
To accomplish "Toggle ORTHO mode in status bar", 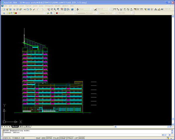I will click(x=49, y=138).
